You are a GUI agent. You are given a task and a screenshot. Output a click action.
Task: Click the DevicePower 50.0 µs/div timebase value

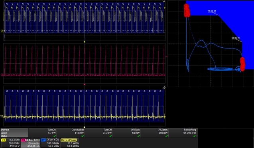point(73,146)
